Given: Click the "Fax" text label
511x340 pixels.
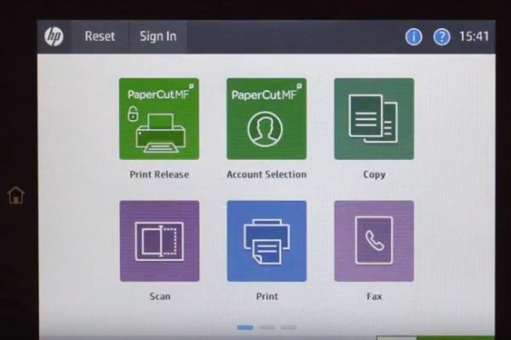Looking at the screenshot, I should [374, 297].
